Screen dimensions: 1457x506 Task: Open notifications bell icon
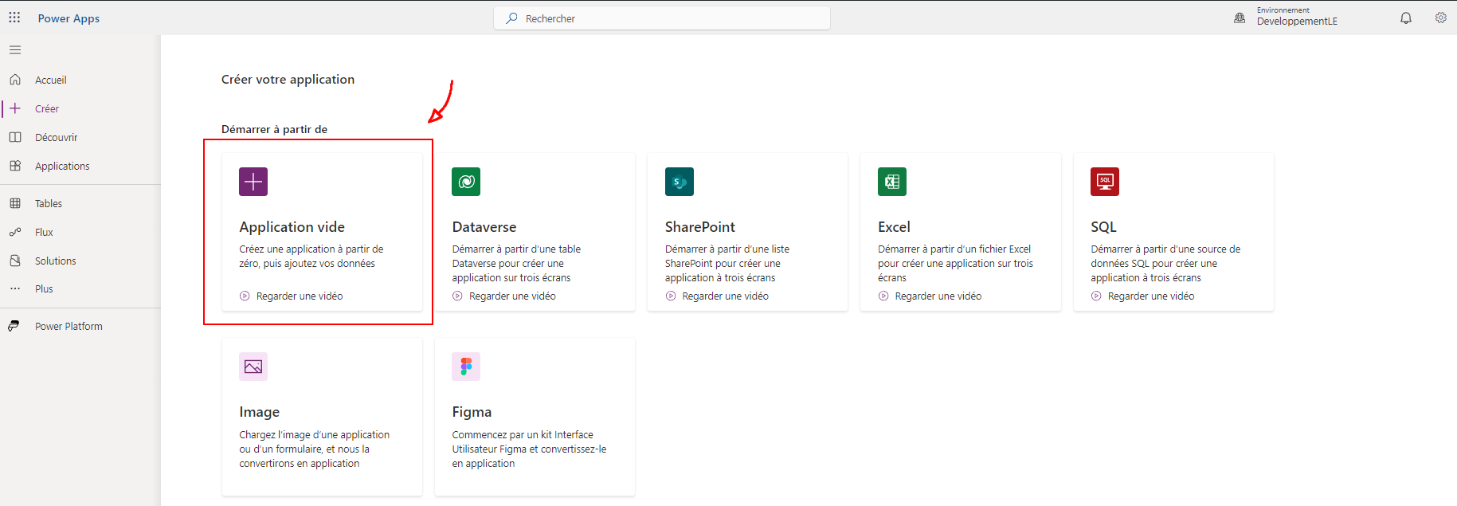click(1406, 18)
